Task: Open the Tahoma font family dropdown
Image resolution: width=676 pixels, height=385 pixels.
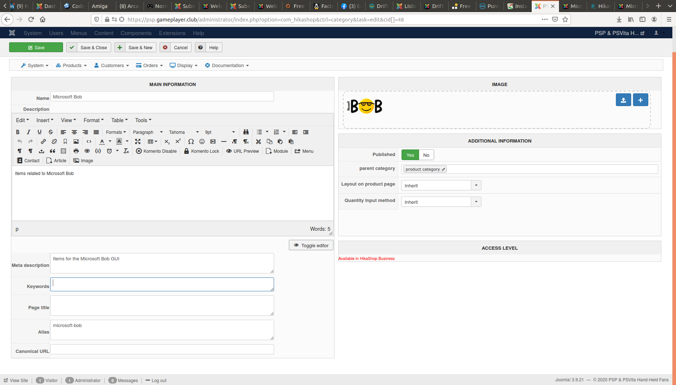Action: (x=184, y=132)
